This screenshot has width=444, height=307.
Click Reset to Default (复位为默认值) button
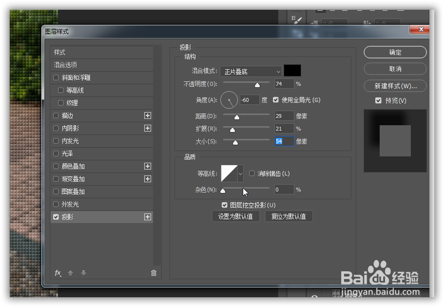(289, 216)
